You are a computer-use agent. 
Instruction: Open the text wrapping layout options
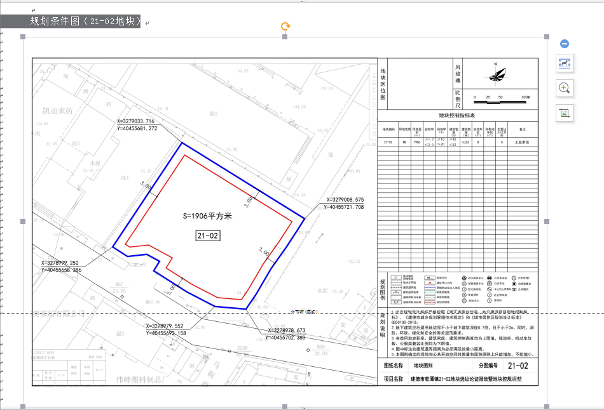coord(565,63)
